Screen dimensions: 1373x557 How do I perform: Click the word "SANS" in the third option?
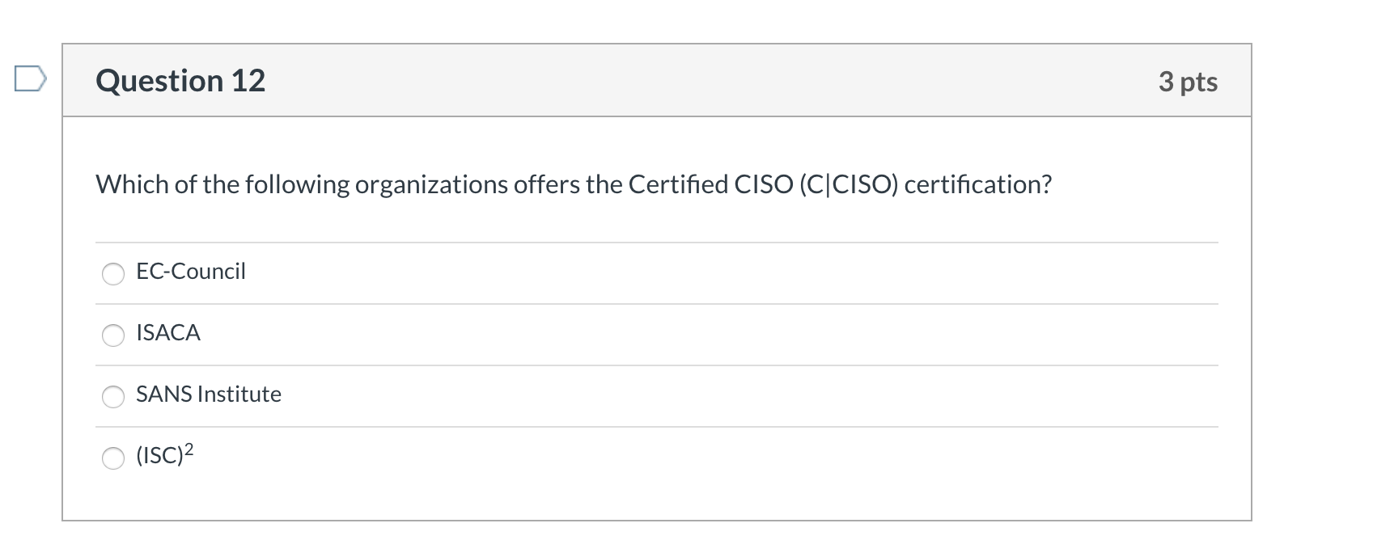163,394
